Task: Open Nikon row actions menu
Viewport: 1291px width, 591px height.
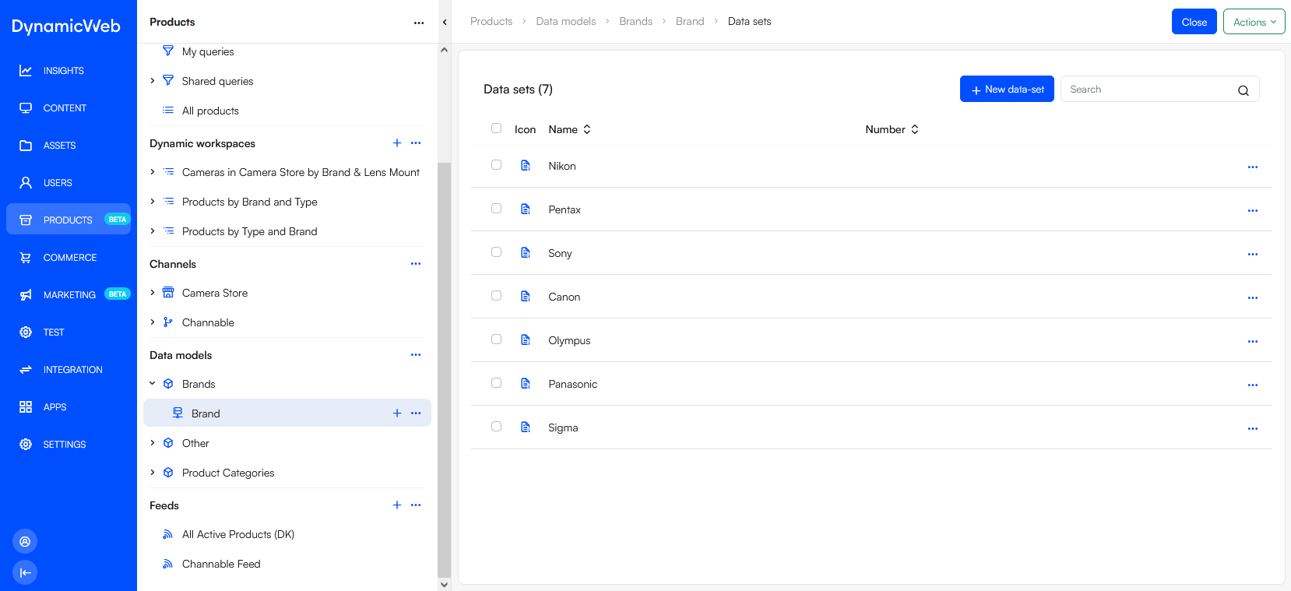Action: [x=1253, y=167]
